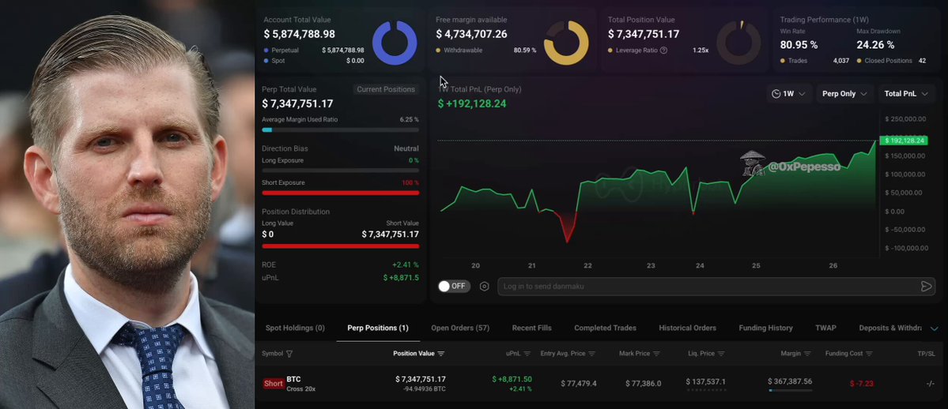Screen dimensions: 948x409
Task: Open Completed Trades tab
Action: [605, 328]
